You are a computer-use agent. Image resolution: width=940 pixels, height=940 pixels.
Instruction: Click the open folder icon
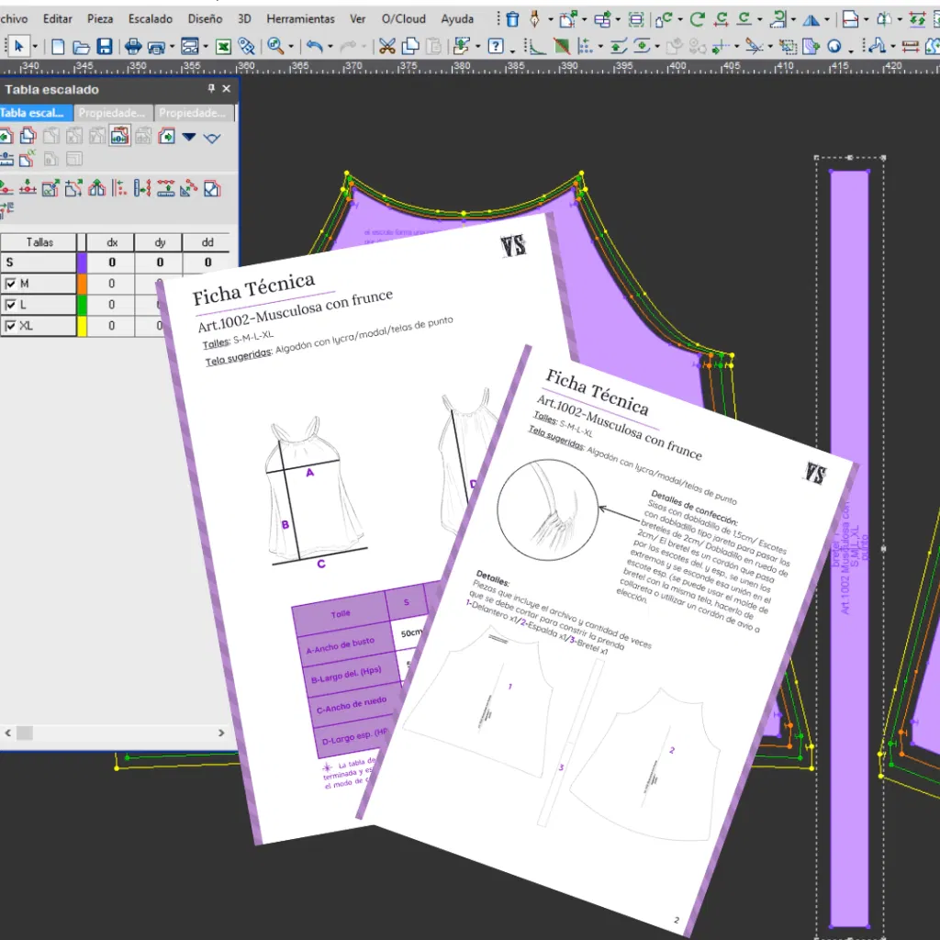click(x=81, y=47)
